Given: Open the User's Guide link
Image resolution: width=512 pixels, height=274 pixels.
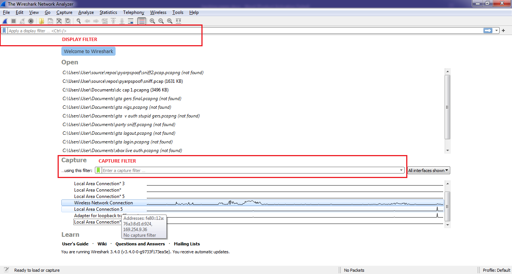Looking at the screenshot, I should coord(75,244).
